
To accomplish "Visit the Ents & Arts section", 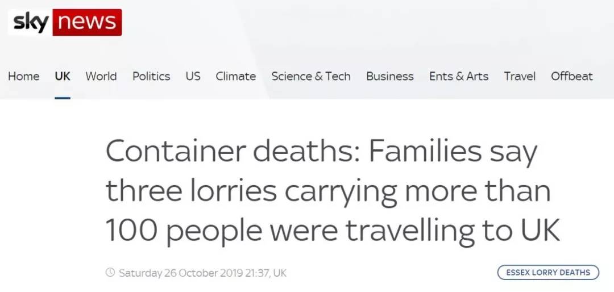I will click(x=459, y=76).
